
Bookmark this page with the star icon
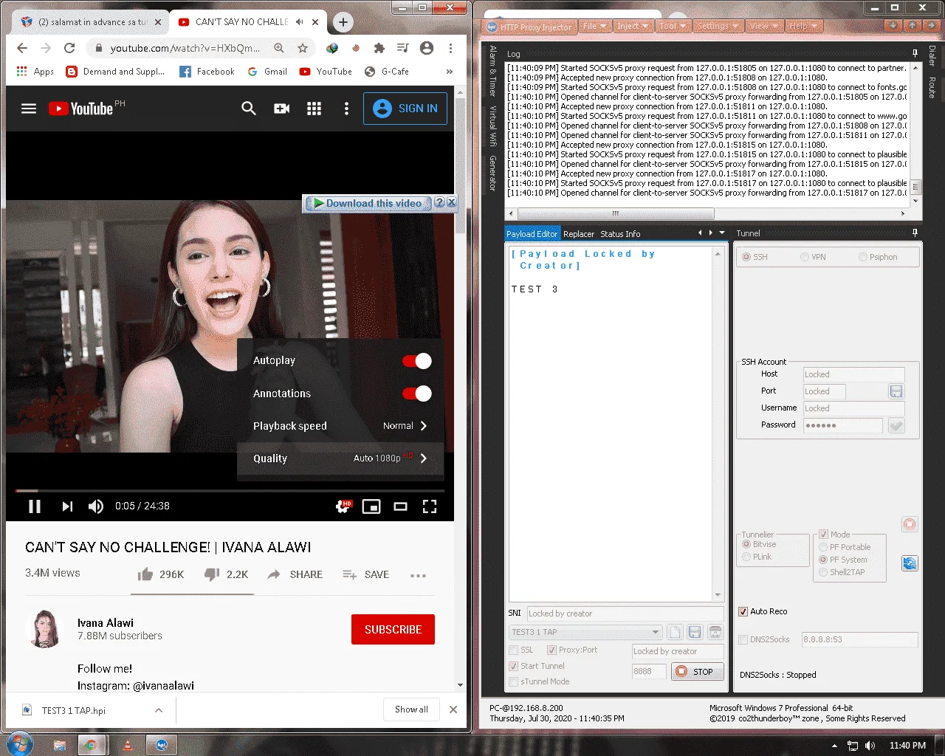pyautogui.click(x=303, y=48)
